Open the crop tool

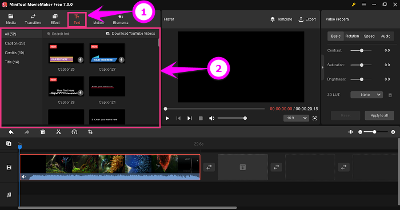(x=90, y=132)
